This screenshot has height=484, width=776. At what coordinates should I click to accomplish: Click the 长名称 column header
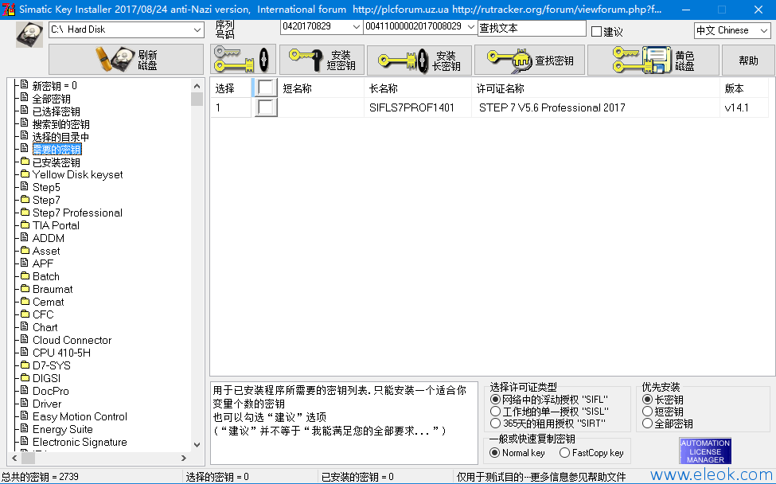418,88
